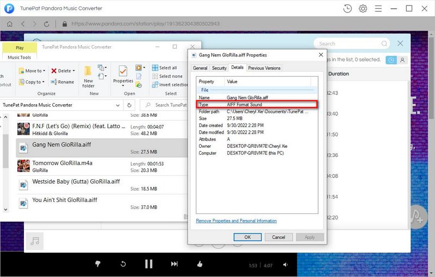Open the hamburger menu in TunePat title bar

point(378,9)
